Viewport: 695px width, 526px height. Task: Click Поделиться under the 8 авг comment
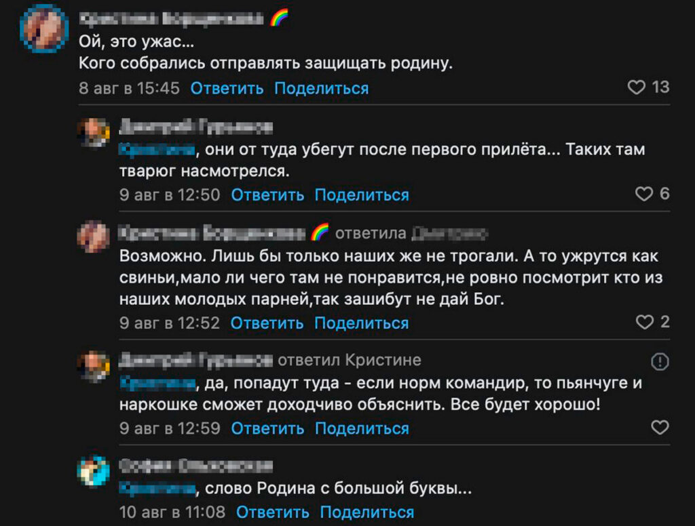coord(321,88)
